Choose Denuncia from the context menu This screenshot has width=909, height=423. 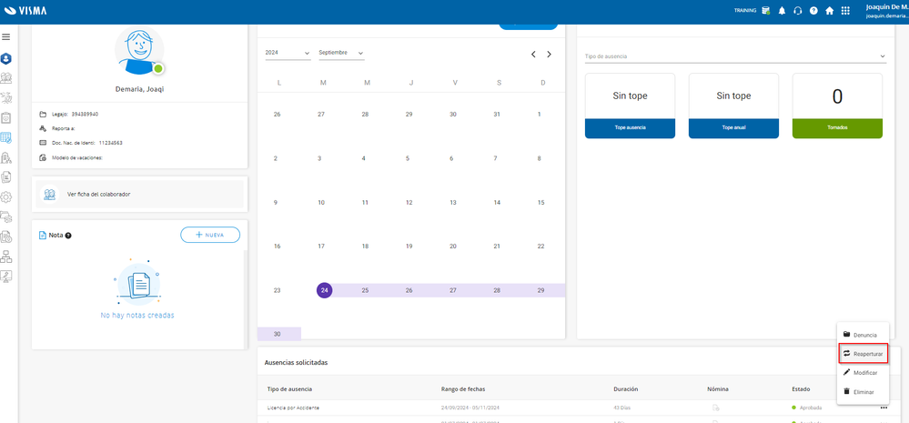click(863, 335)
